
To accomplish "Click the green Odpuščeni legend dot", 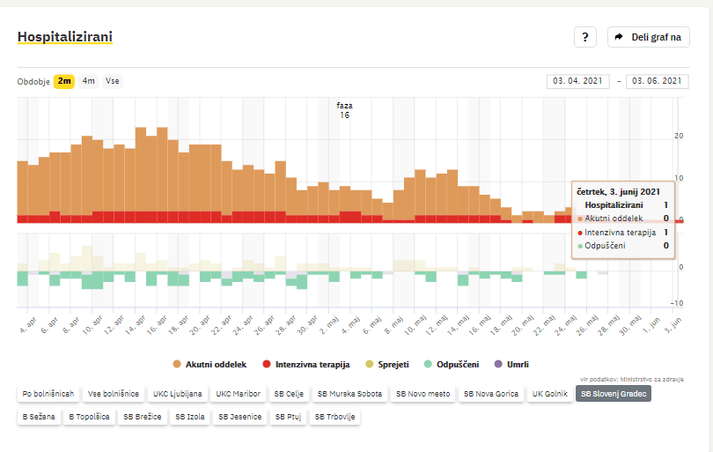I will tap(427, 364).
